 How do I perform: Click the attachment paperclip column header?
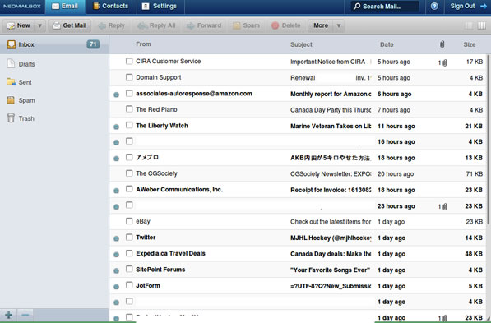tap(442, 44)
